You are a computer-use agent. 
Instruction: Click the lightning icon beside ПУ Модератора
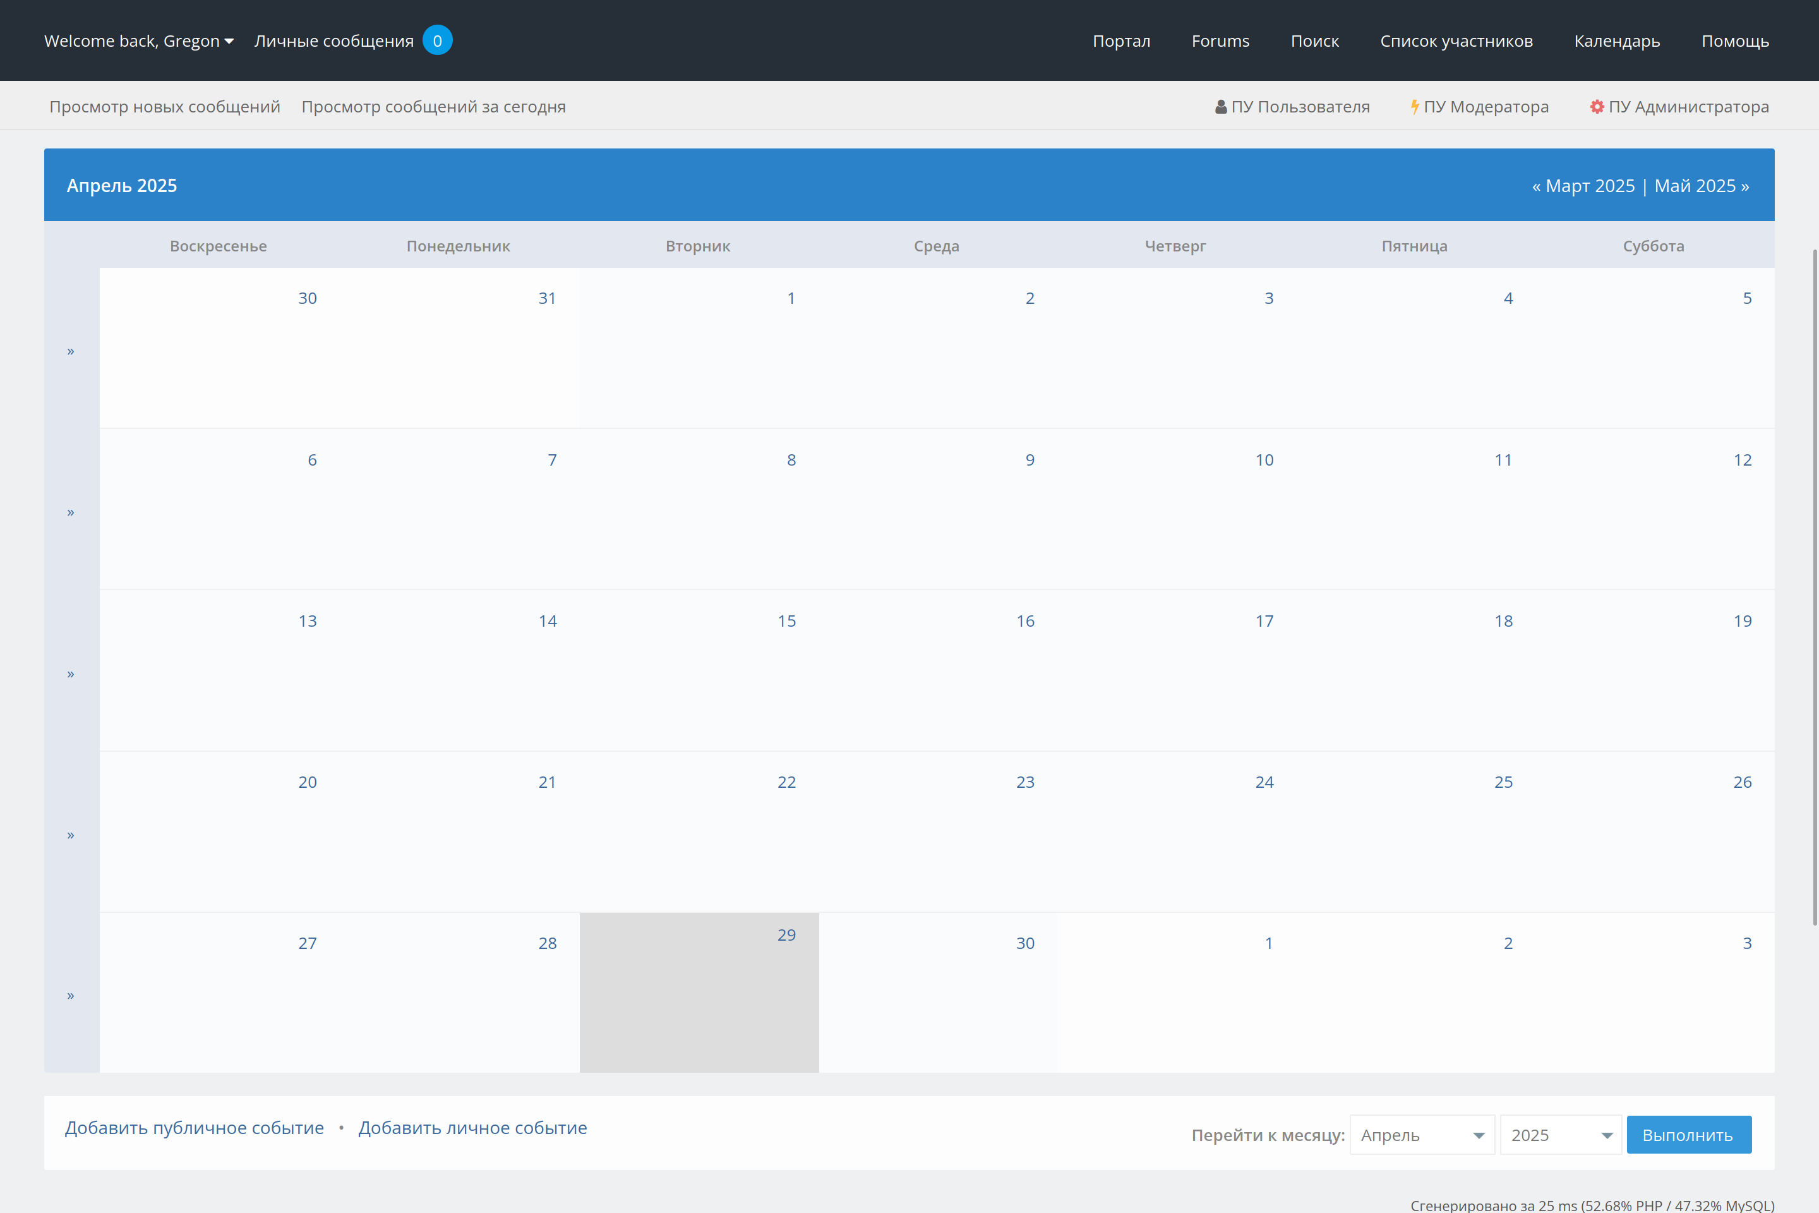[x=1415, y=107]
